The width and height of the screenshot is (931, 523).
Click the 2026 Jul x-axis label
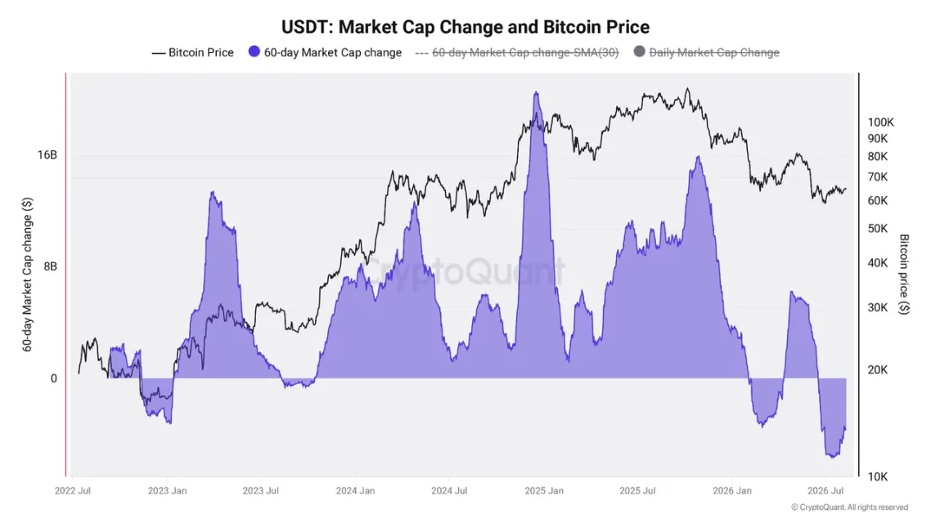click(x=825, y=490)
